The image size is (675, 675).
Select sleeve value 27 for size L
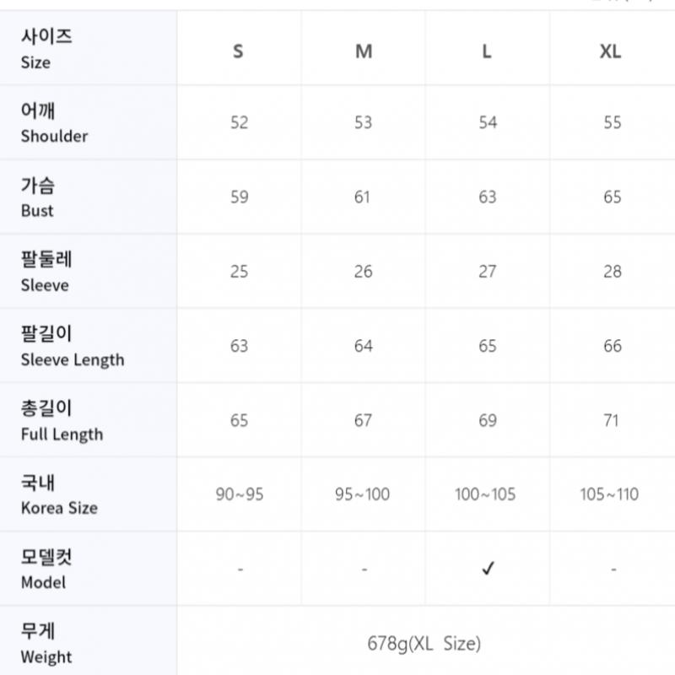[x=488, y=272]
